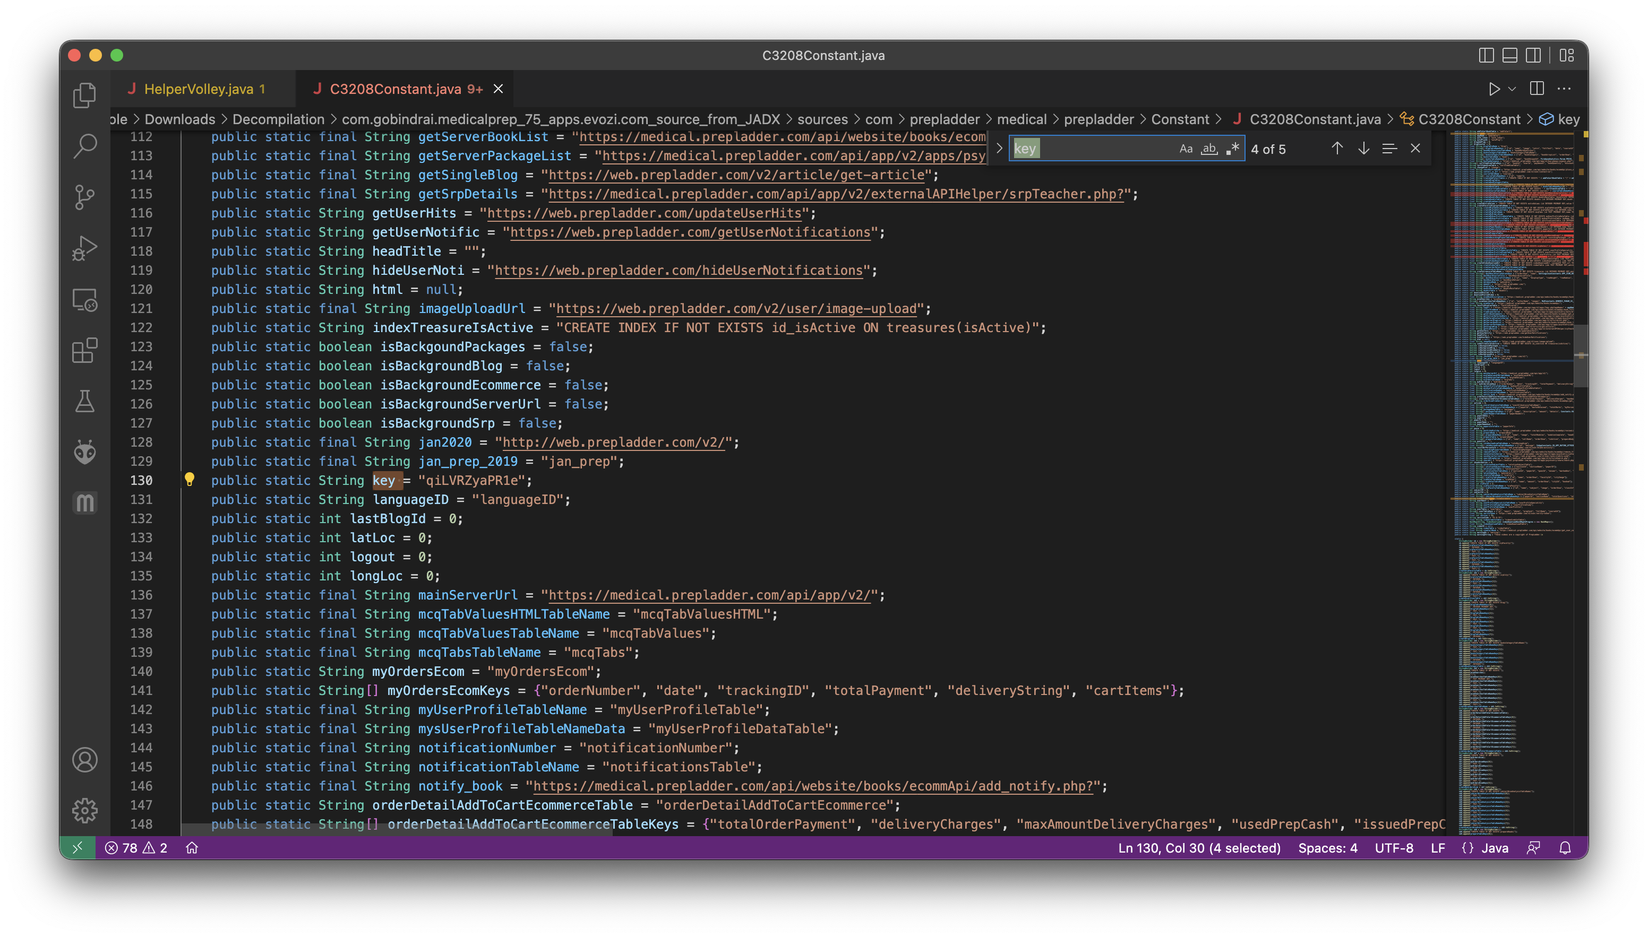Viewport: 1648px width, 938px height.
Task: Open the Remote Explorer view
Action: (x=84, y=300)
